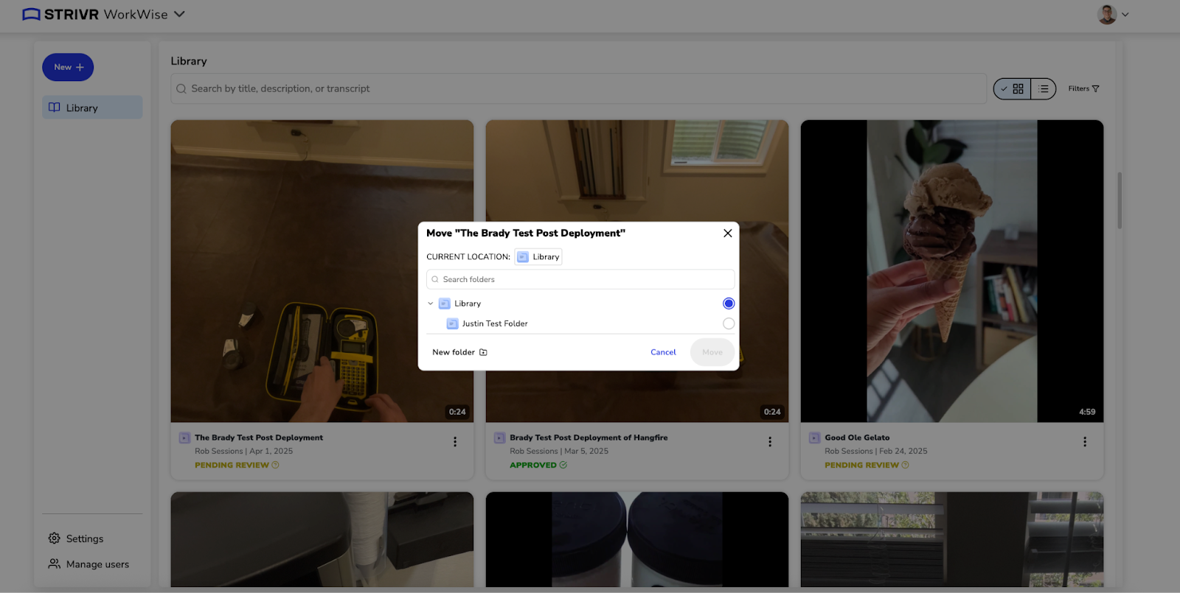Switch to grid view
1180x593 pixels.
coord(1012,88)
